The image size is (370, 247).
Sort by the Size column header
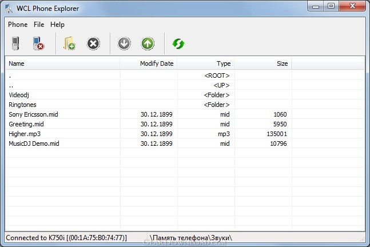262,63
